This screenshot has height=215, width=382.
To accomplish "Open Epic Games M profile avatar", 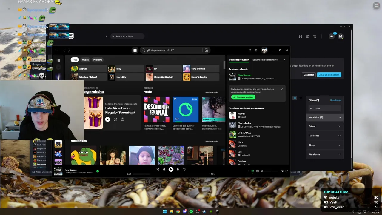I will click(x=341, y=36).
